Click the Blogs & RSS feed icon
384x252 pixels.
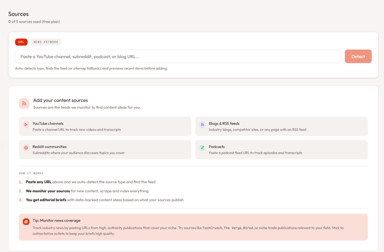202,124
